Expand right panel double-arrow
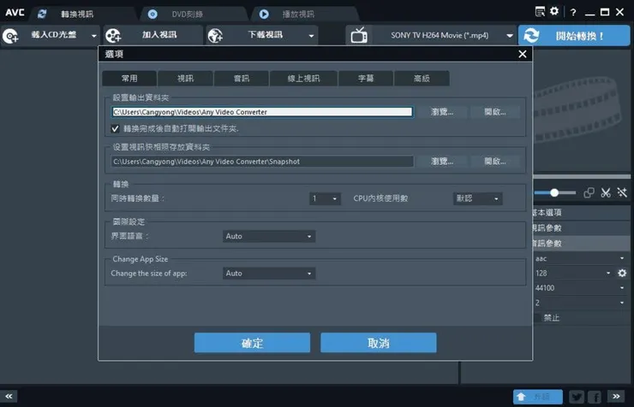This screenshot has width=634, height=407. tap(616, 396)
